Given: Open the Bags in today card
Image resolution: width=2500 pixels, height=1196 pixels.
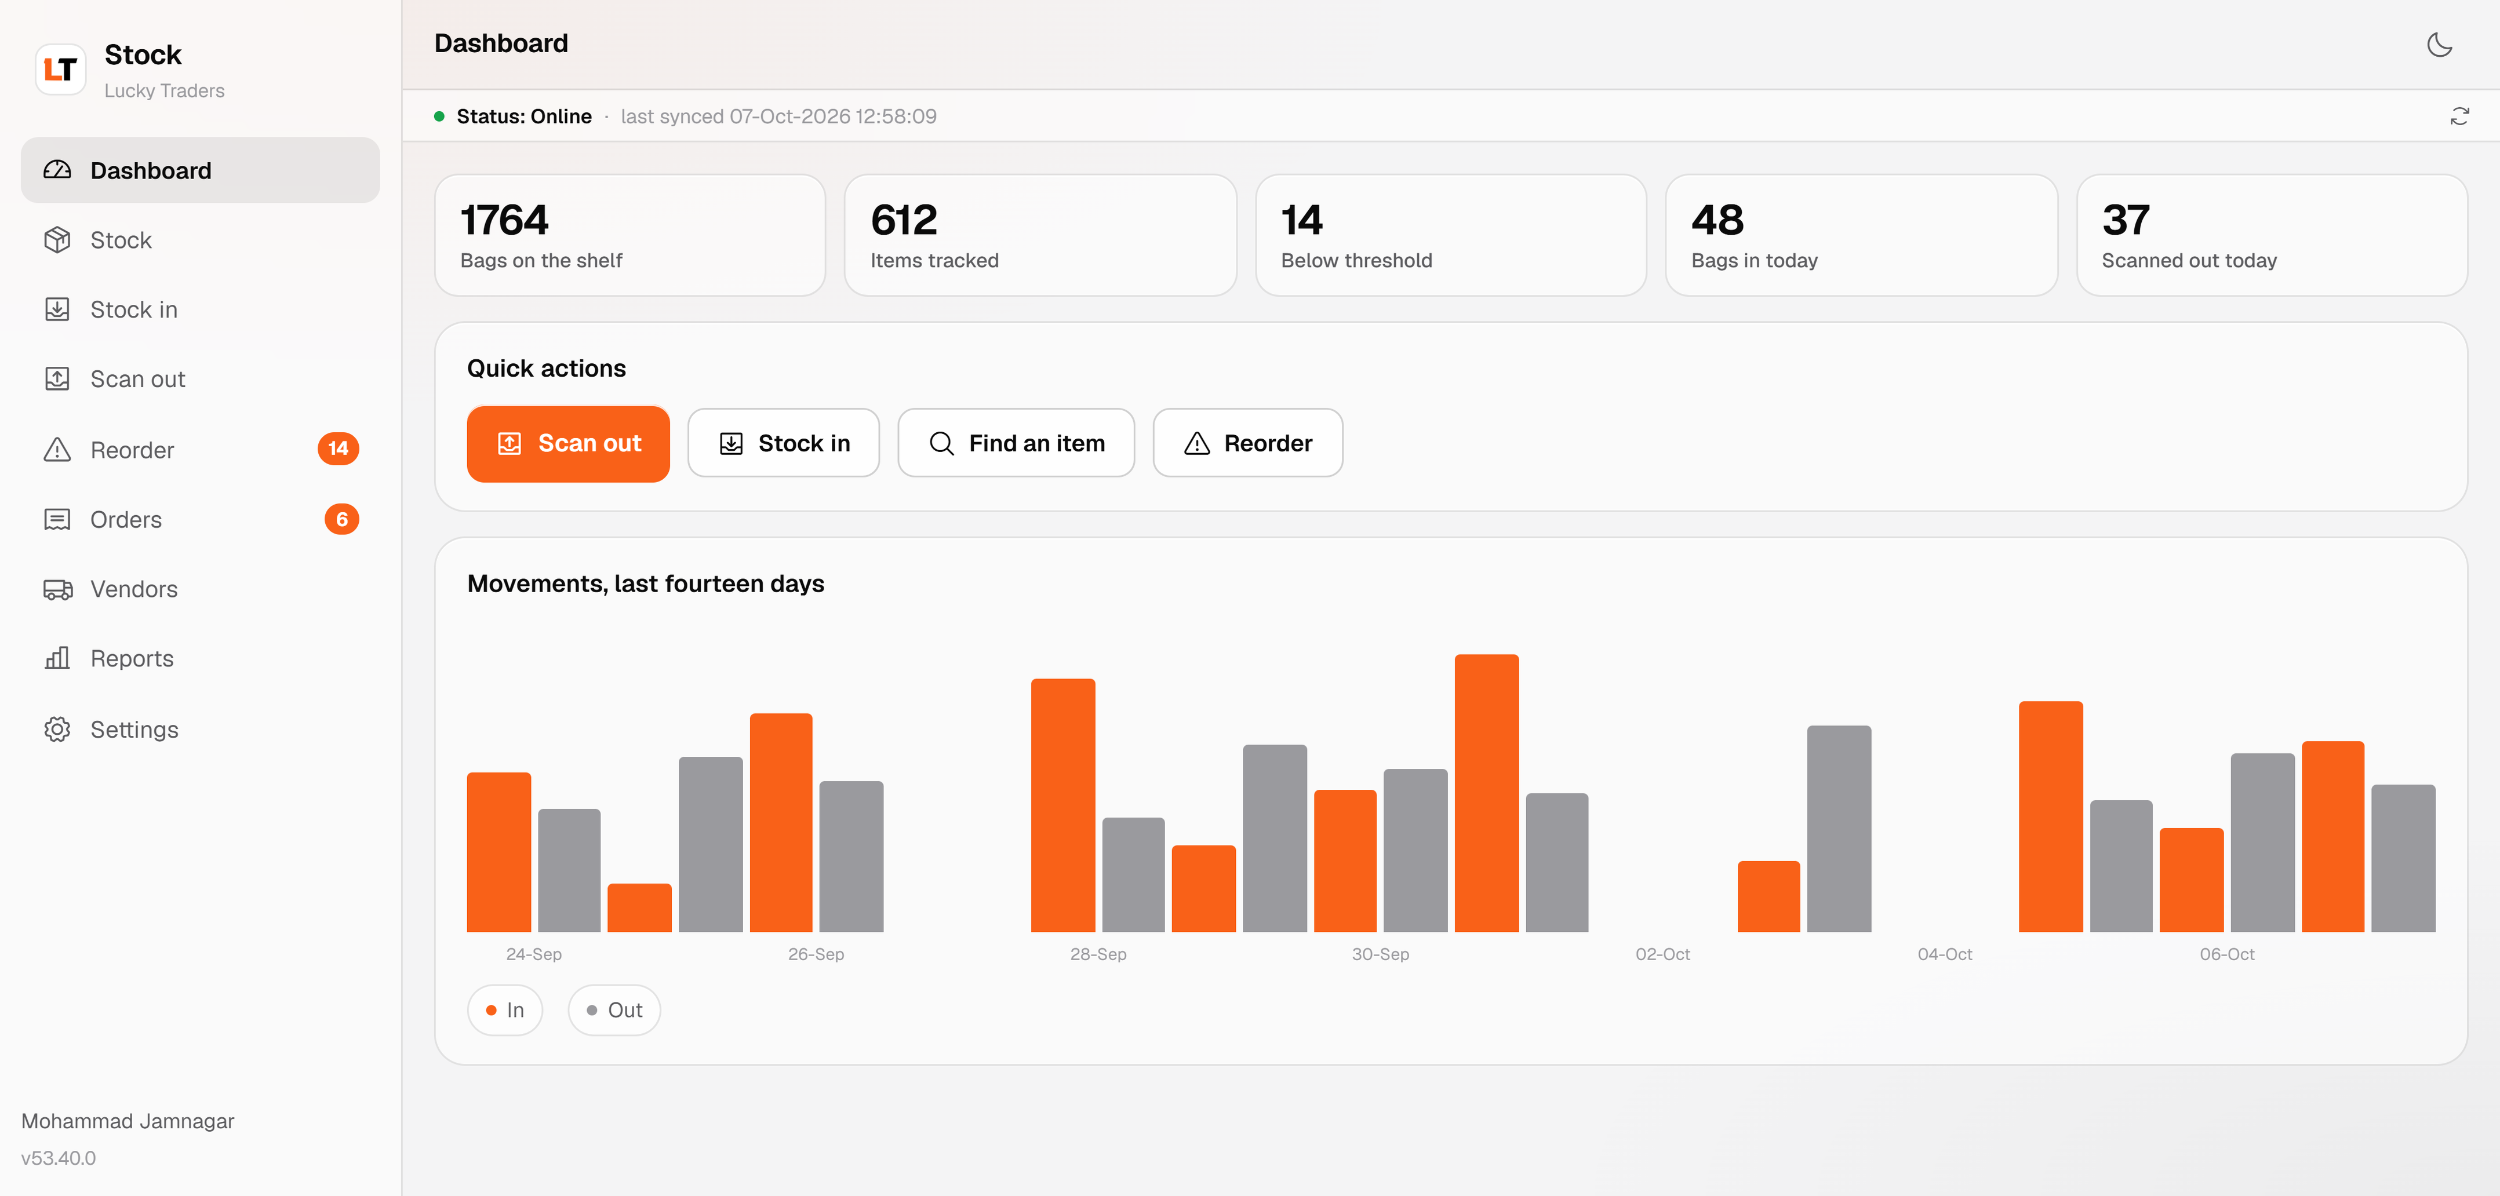Looking at the screenshot, I should click(1861, 235).
